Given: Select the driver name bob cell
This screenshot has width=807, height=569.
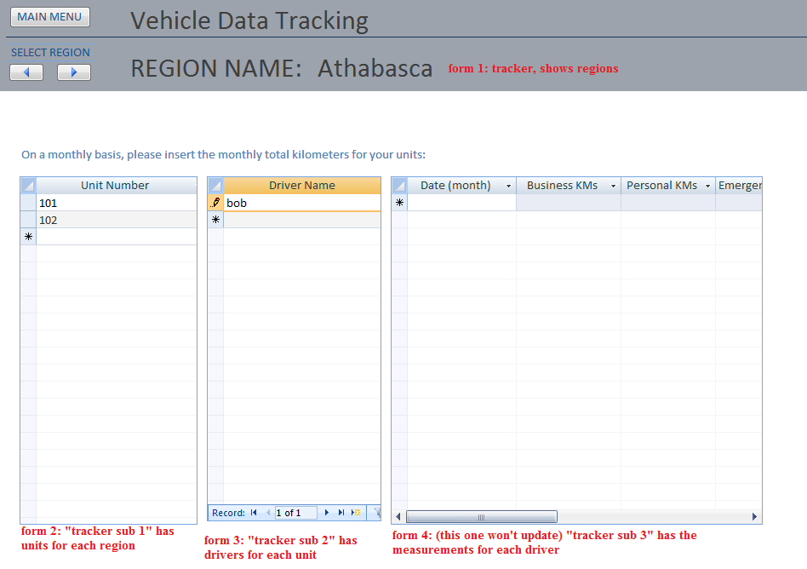Looking at the screenshot, I should pyautogui.click(x=302, y=203).
